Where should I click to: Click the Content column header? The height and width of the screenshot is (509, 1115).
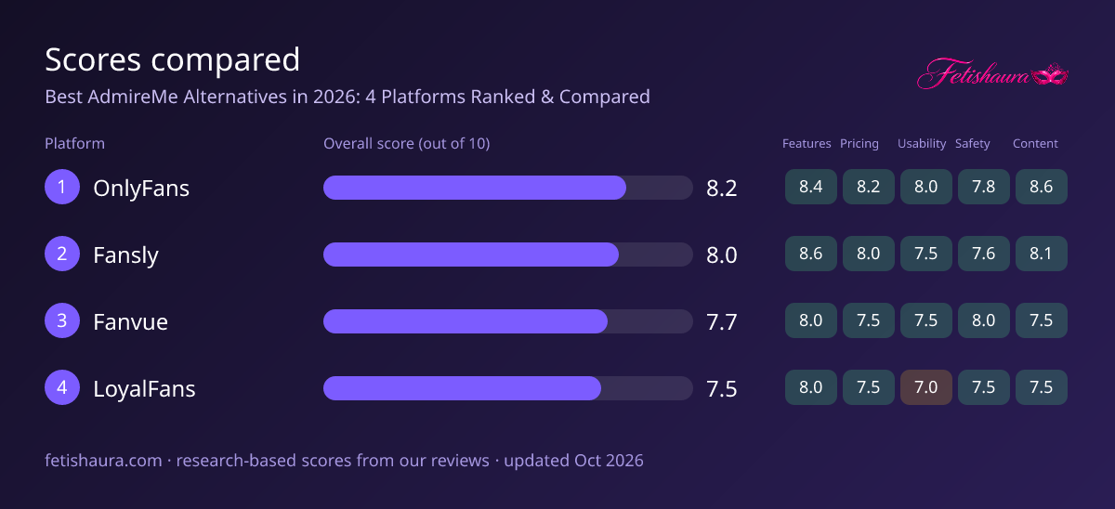pyautogui.click(x=1035, y=144)
